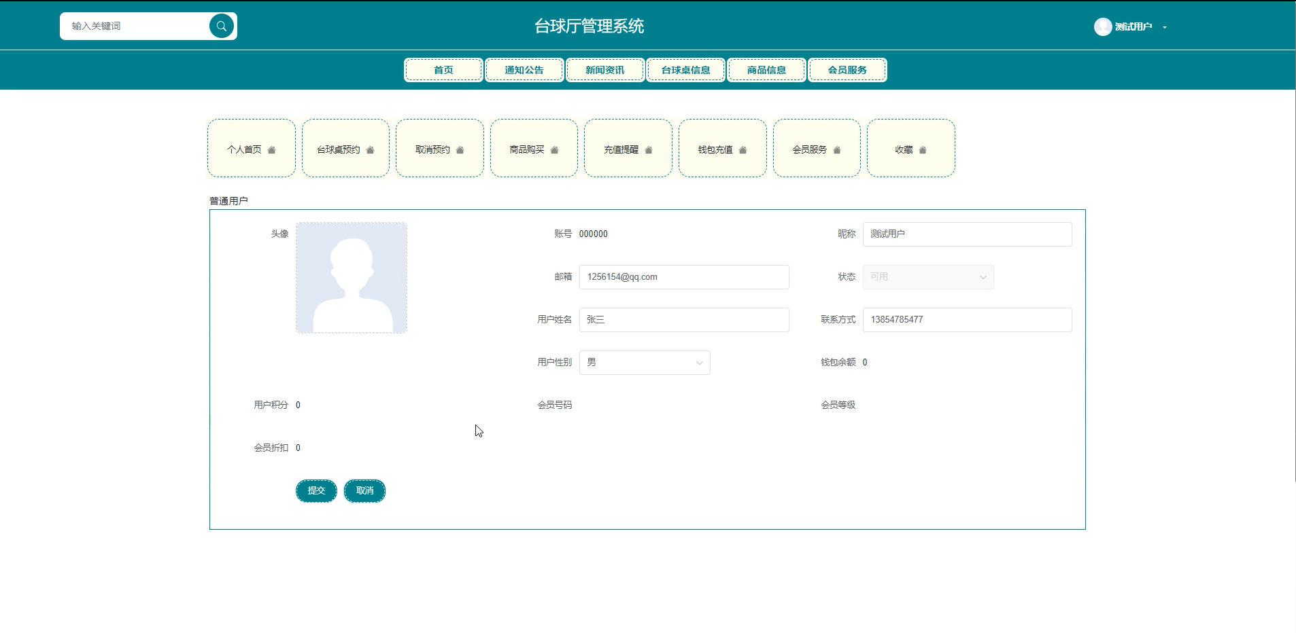The height and width of the screenshot is (633, 1296).
Task: Open 台球桌预约 card label
Action: point(338,150)
